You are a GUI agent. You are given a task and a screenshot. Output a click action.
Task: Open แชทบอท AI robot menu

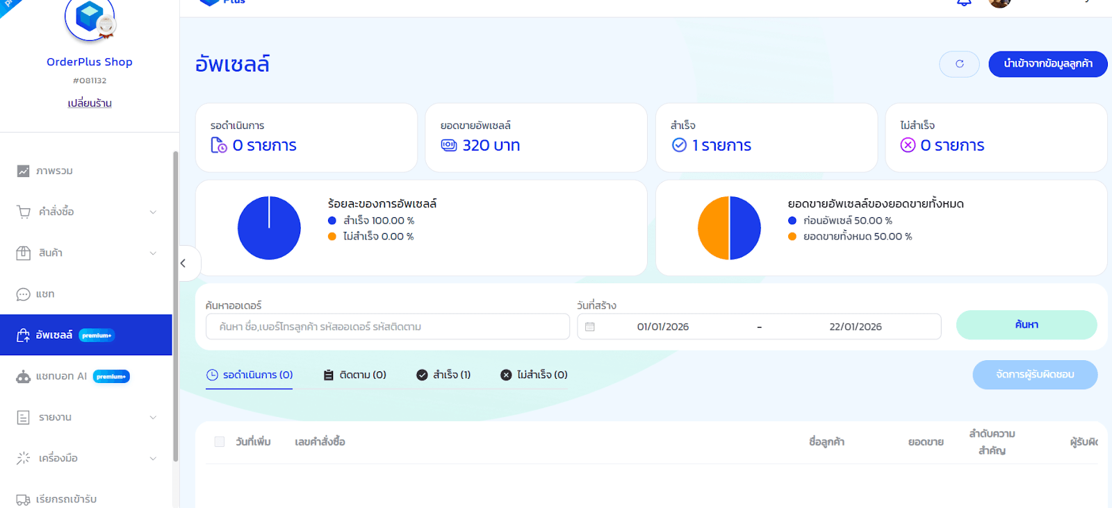pos(61,376)
